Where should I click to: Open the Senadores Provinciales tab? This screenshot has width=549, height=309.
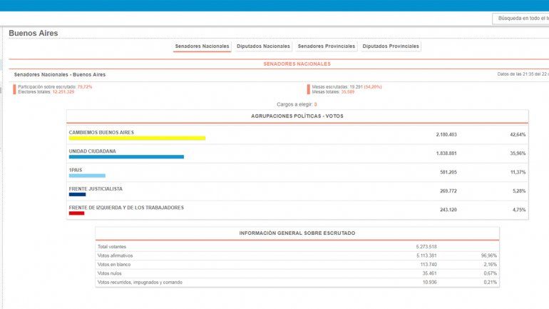pyautogui.click(x=327, y=46)
